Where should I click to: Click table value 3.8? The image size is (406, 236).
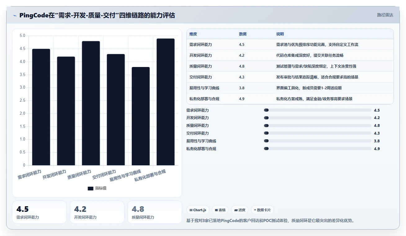coord(242,88)
